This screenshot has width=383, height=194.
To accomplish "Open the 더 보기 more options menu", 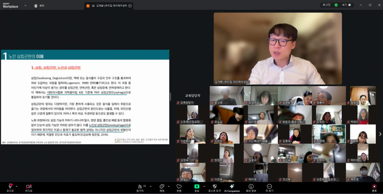I will click(x=269, y=187).
